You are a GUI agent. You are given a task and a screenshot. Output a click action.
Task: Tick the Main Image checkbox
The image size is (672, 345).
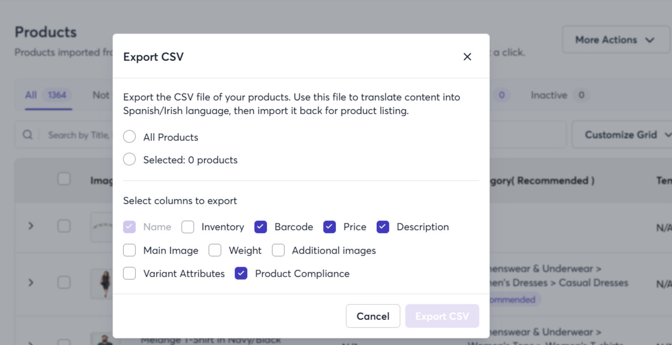click(129, 250)
